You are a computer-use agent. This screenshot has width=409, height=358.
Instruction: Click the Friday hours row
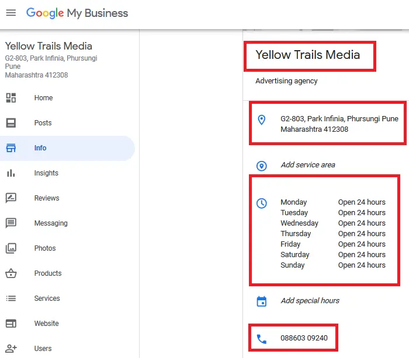(x=333, y=244)
